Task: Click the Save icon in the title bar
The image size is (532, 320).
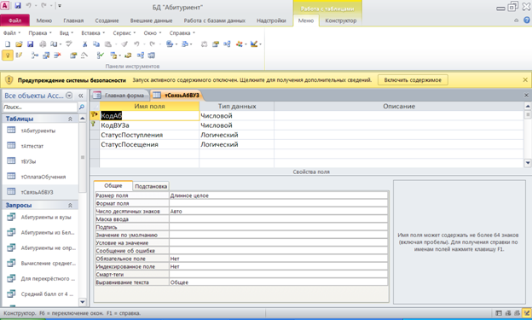Action: [18, 5]
